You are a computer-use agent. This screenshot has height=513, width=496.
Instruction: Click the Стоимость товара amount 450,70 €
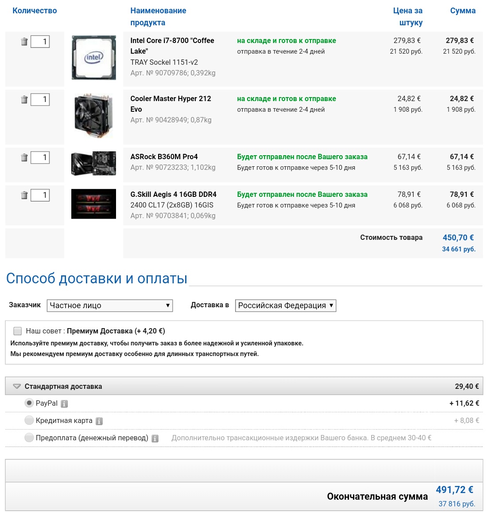pyautogui.click(x=458, y=238)
